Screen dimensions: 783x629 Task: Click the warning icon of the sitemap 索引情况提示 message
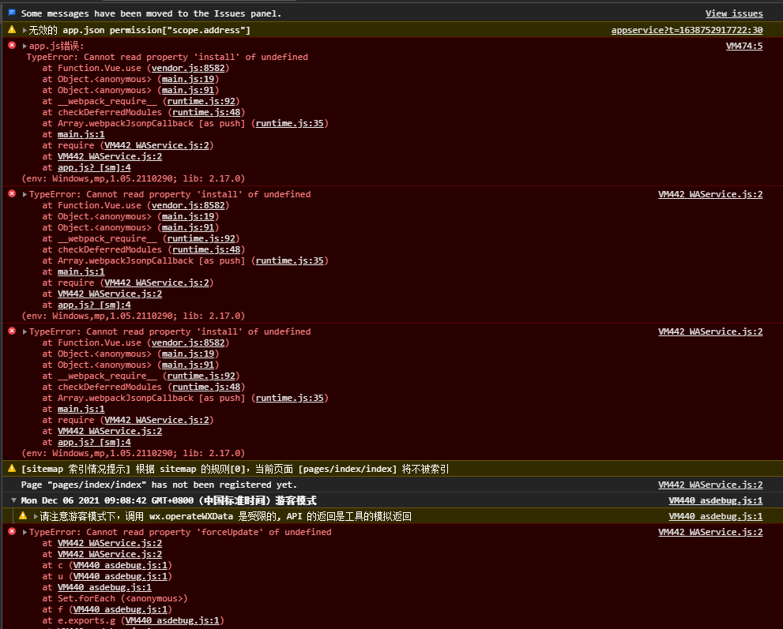click(x=12, y=468)
